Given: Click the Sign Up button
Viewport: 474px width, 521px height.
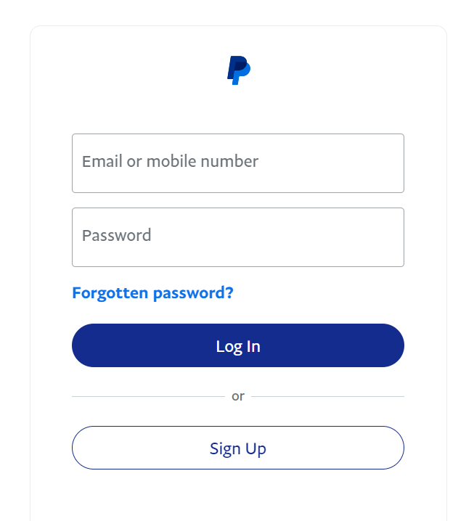Looking at the screenshot, I should pos(237,448).
